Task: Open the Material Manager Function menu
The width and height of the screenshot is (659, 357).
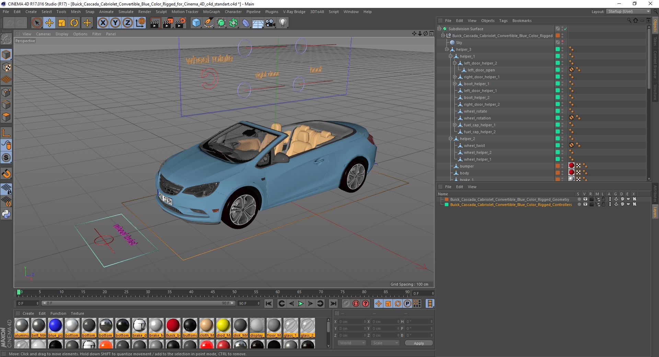Action: click(58, 313)
